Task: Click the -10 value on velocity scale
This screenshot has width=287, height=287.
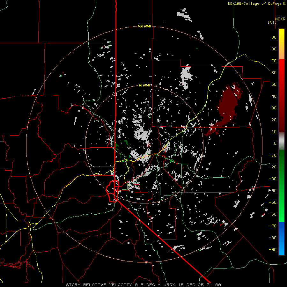Action: (273, 155)
